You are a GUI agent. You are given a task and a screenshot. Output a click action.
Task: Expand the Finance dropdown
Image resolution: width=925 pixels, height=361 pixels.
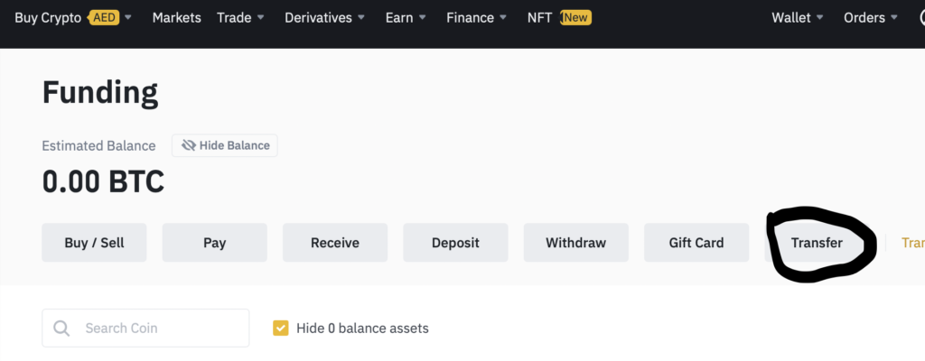[x=477, y=18]
